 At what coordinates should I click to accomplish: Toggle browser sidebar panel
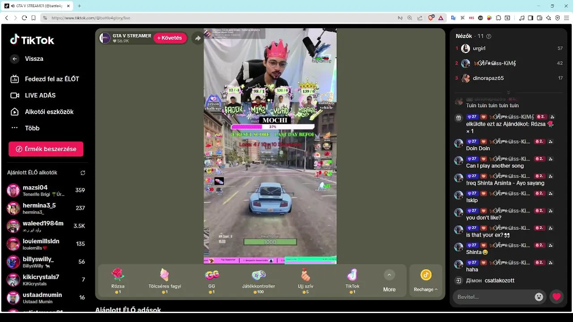[530, 18]
